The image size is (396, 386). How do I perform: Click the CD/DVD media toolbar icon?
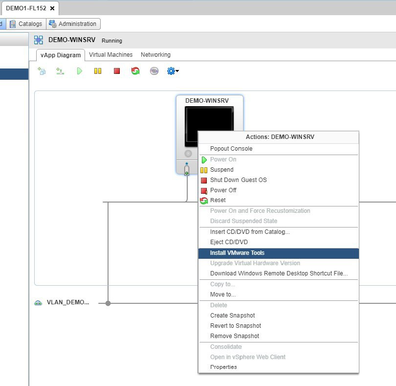pyautogui.click(x=154, y=71)
